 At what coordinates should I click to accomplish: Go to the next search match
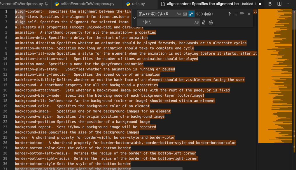(236, 13)
